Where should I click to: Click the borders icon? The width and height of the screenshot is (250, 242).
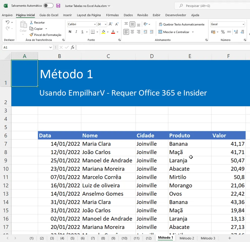(x=93, y=32)
